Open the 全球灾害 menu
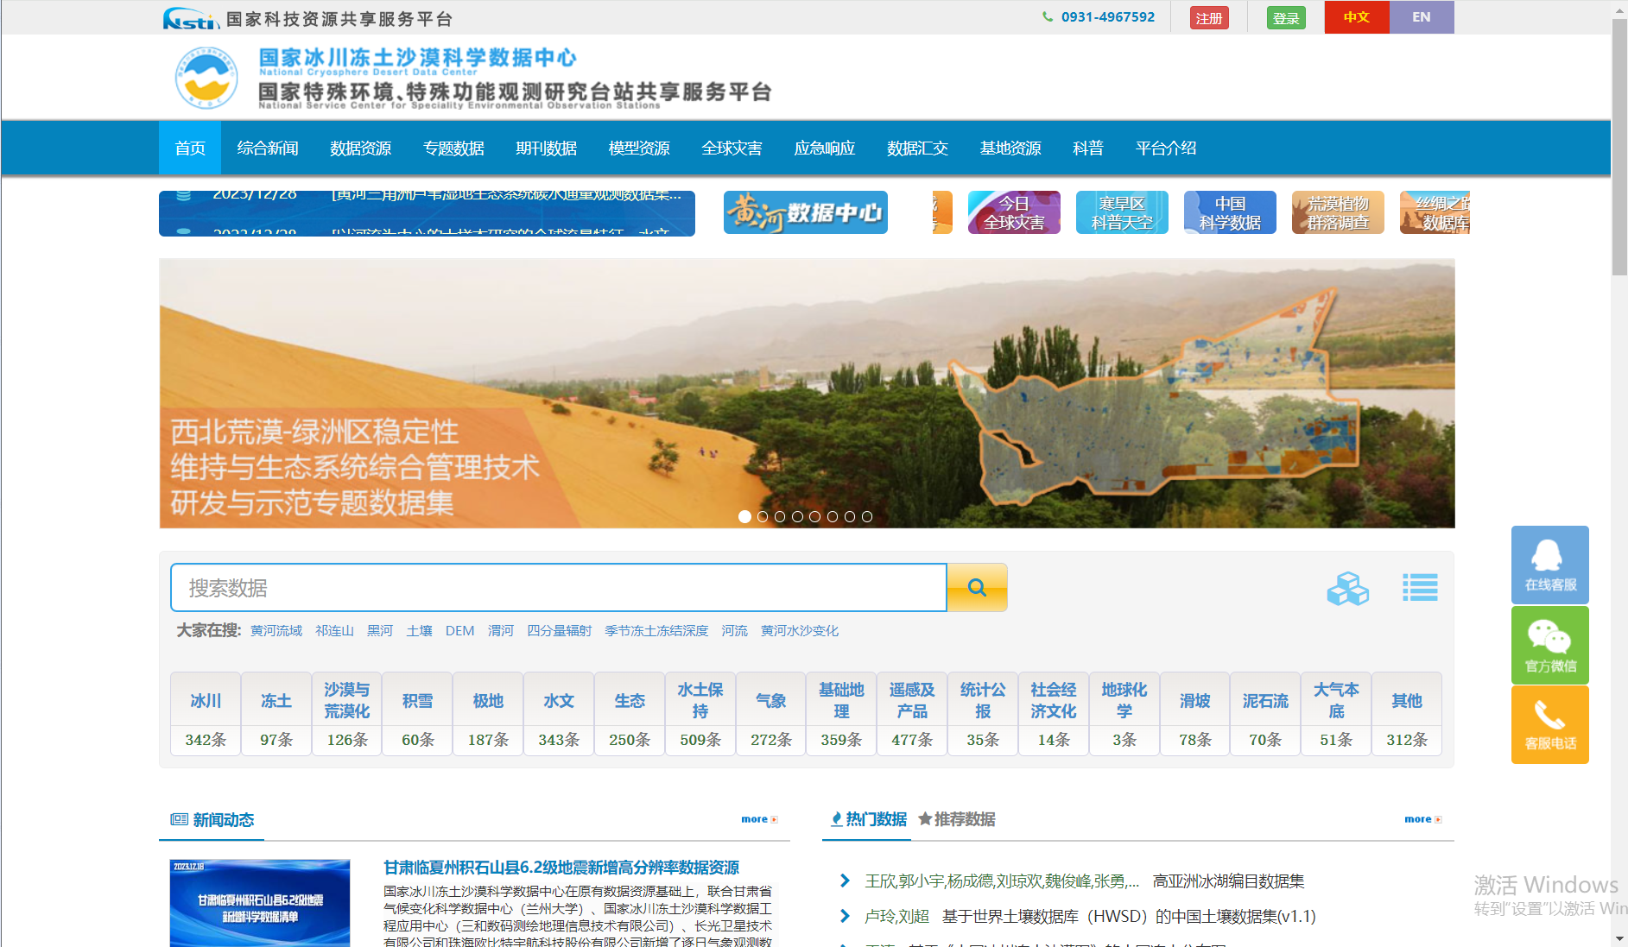The image size is (1628, 947). [732, 148]
